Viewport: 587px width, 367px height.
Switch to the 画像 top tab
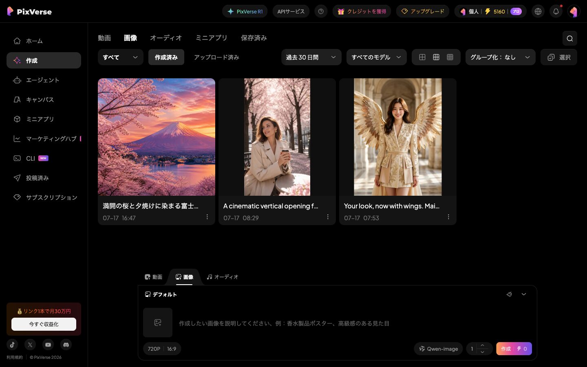pyautogui.click(x=130, y=38)
